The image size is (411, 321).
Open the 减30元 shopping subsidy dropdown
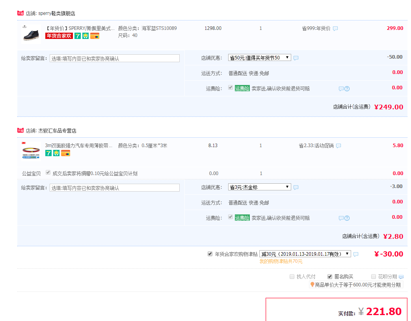click(305, 254)
